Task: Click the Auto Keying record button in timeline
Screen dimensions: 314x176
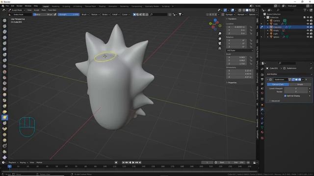Action: click(x=116, y=162)
